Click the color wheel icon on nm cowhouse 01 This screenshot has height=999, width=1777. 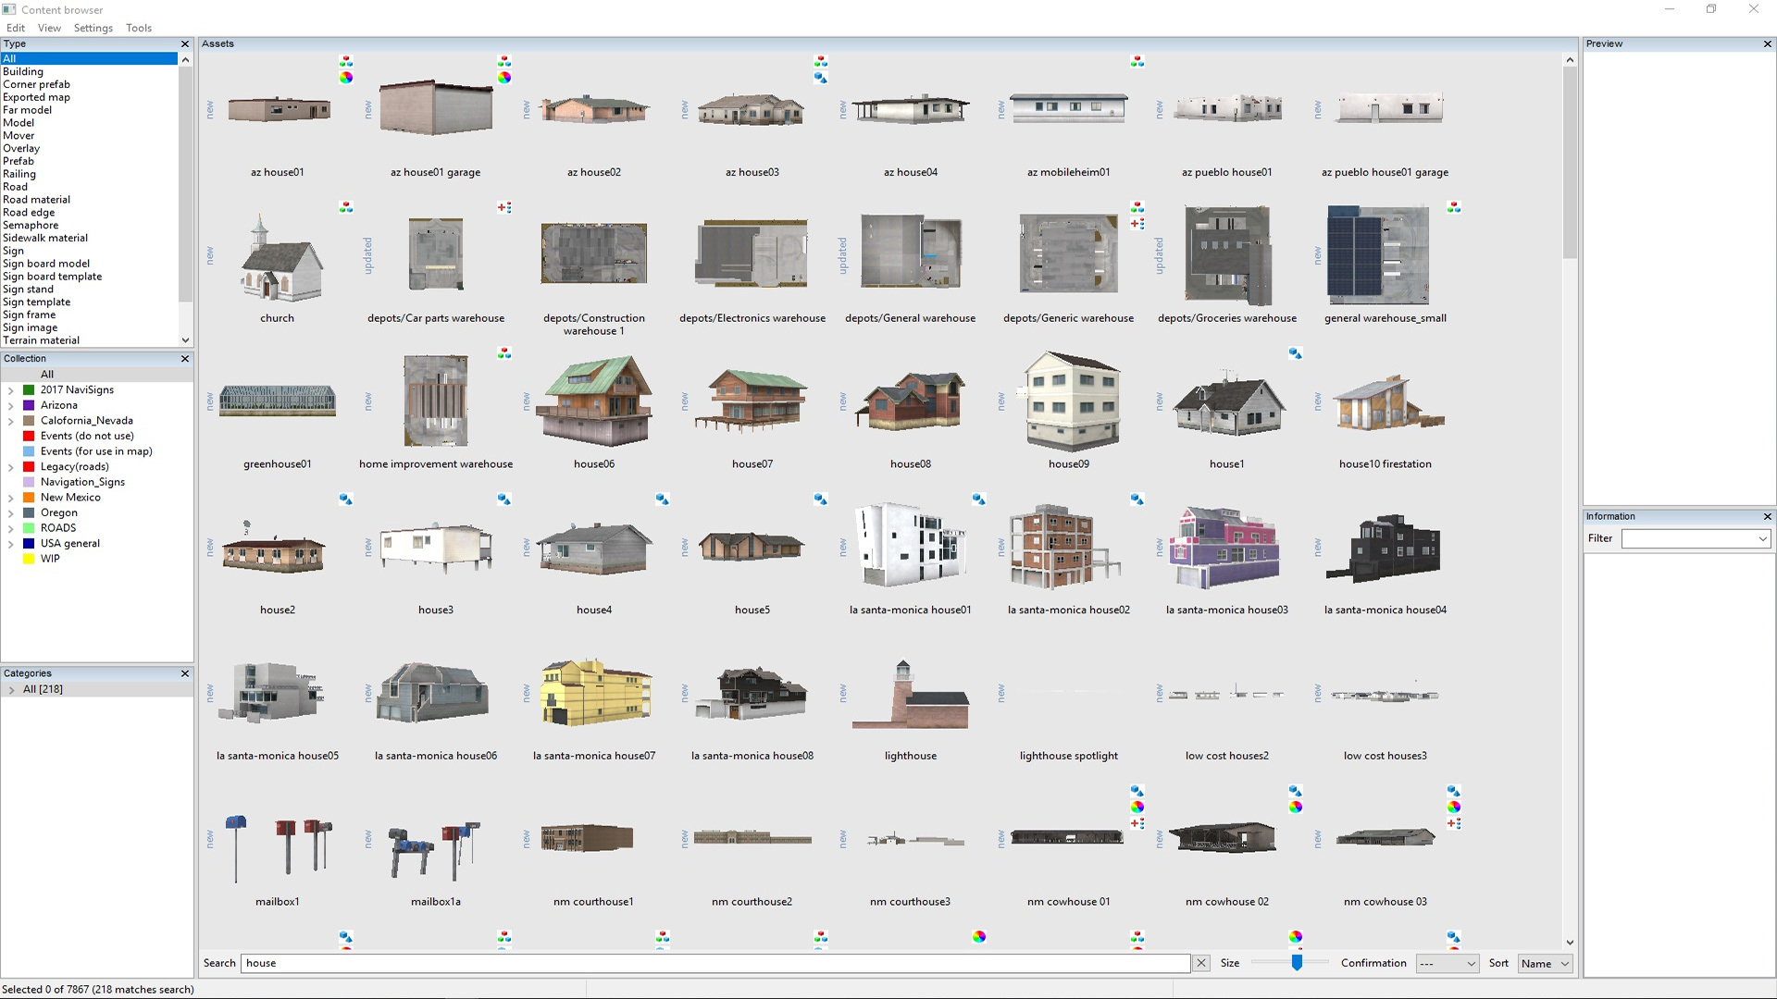[1137, 807]
